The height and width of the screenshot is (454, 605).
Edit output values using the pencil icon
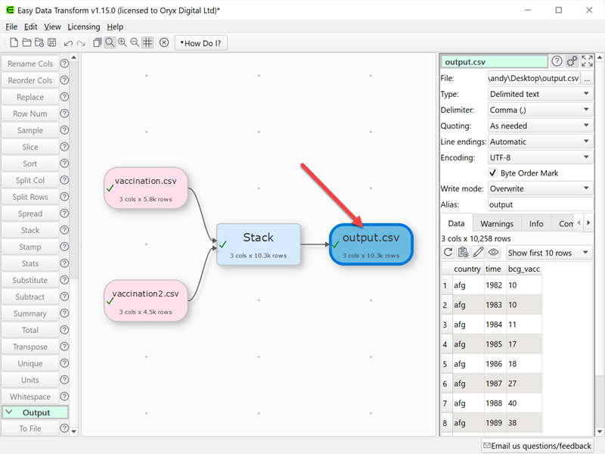pos(479,253)
